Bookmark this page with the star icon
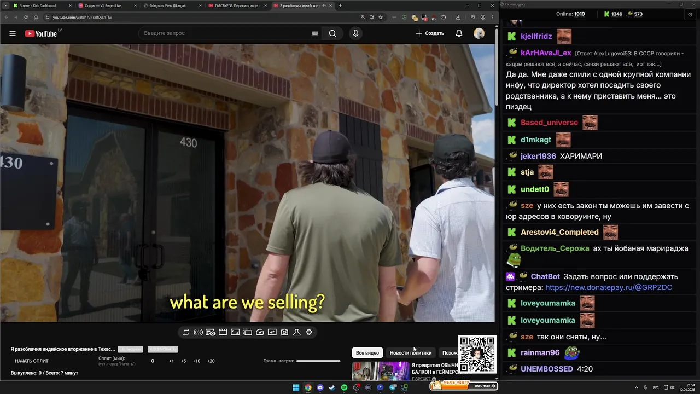The height and width of the screenshot is (394, 700). [x=381, y=17]
